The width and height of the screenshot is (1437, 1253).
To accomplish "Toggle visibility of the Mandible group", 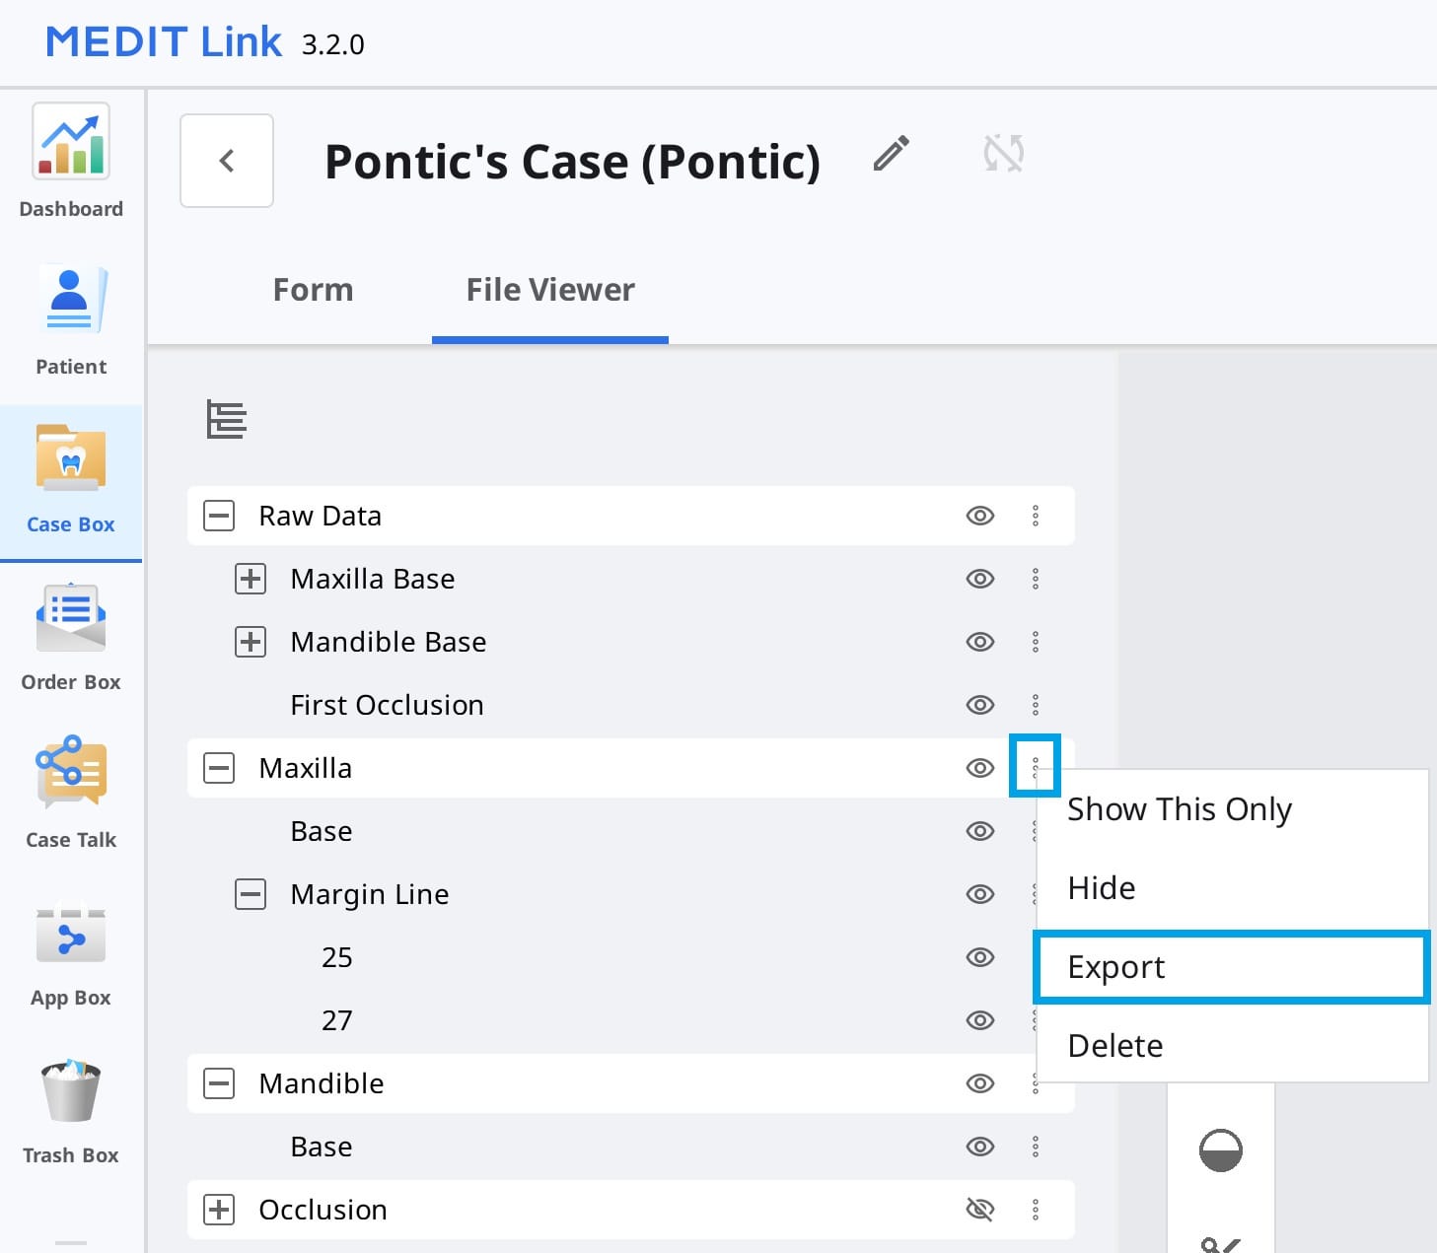I will coord(979,1083).
